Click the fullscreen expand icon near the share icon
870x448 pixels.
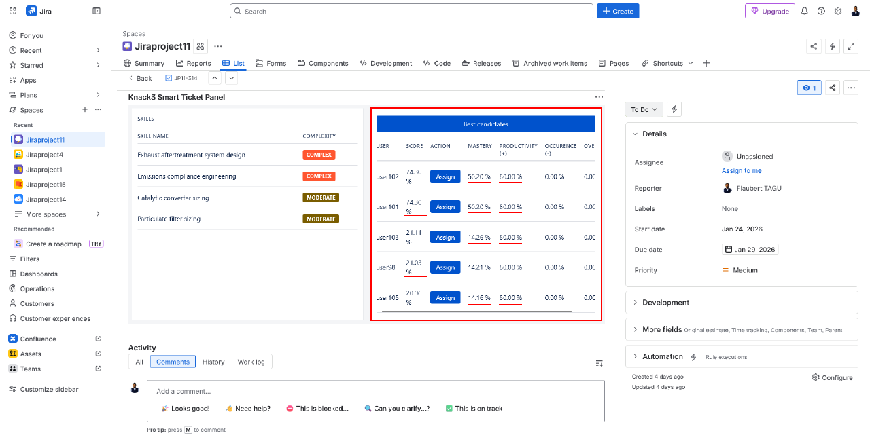851,46
